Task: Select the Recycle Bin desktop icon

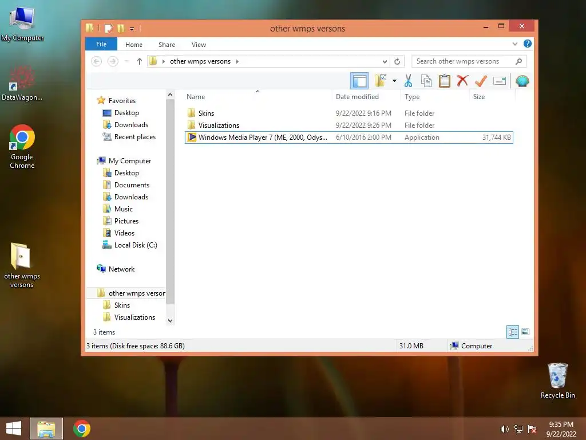Action: (557, 380)
